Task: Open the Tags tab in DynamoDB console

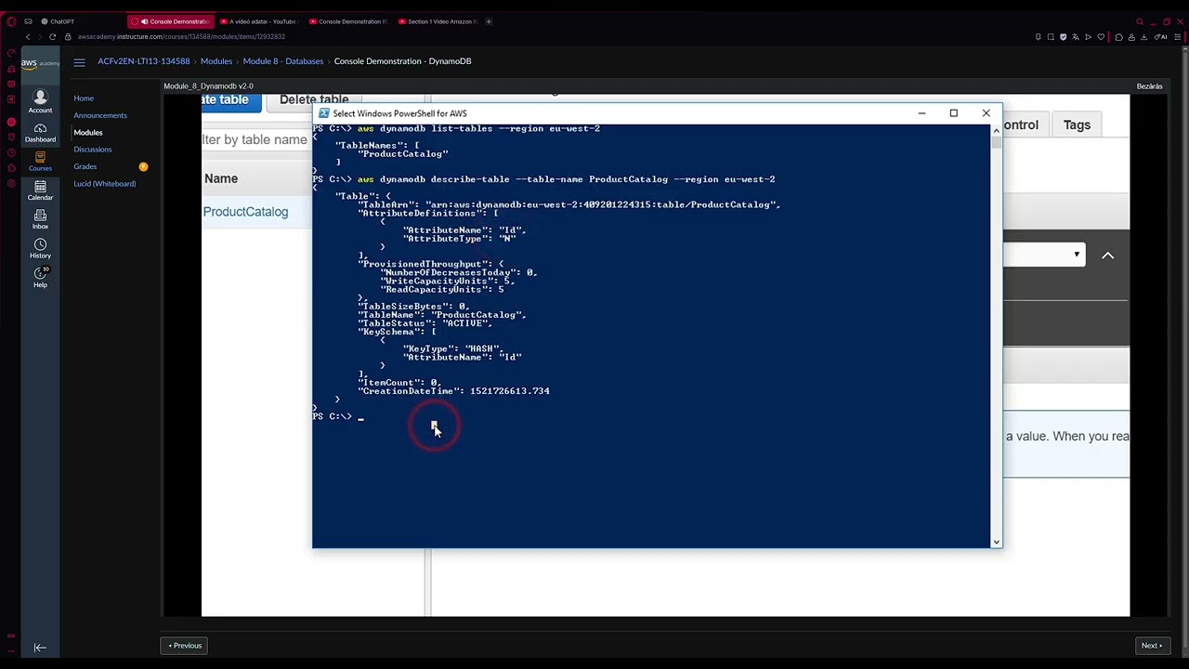Action: [1077, 125]
